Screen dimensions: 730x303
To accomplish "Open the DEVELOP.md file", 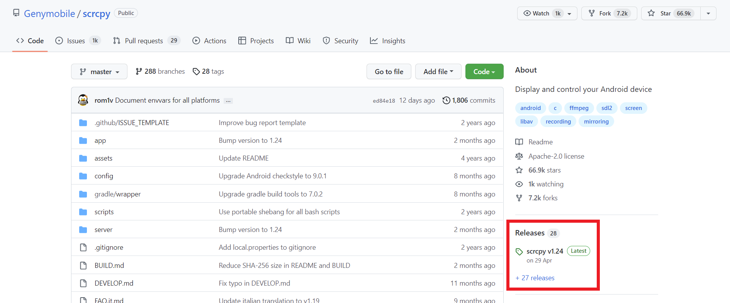I will coord(114,283).
